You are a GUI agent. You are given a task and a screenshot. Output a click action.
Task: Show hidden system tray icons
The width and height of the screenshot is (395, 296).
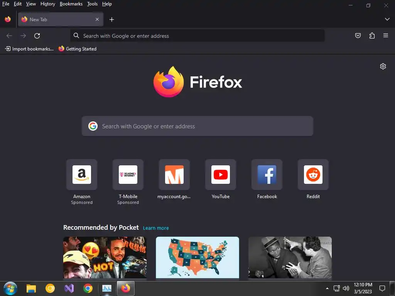[x=327, y=288]
